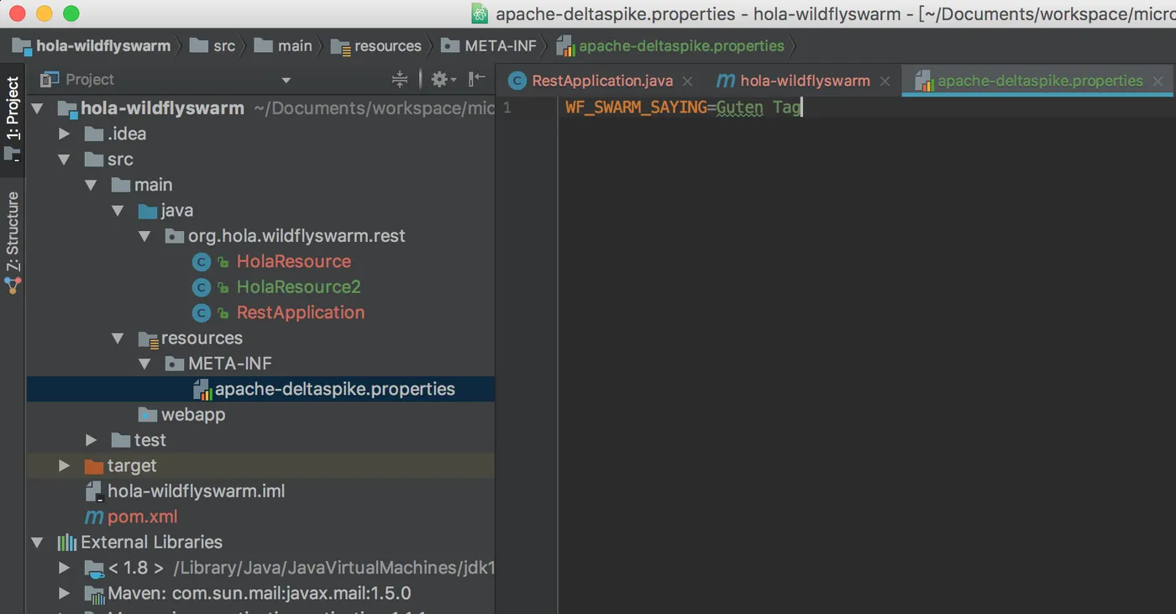Click the file icon in the window title
This screenshot has height=614, width=1176.
click(x=480, y=13)
